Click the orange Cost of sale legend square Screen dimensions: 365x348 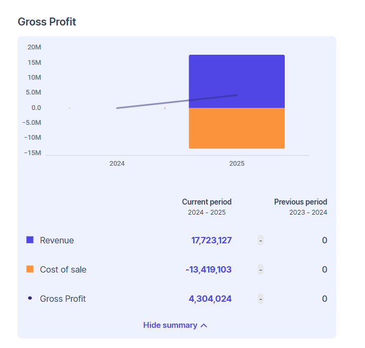tap(30, 269)
